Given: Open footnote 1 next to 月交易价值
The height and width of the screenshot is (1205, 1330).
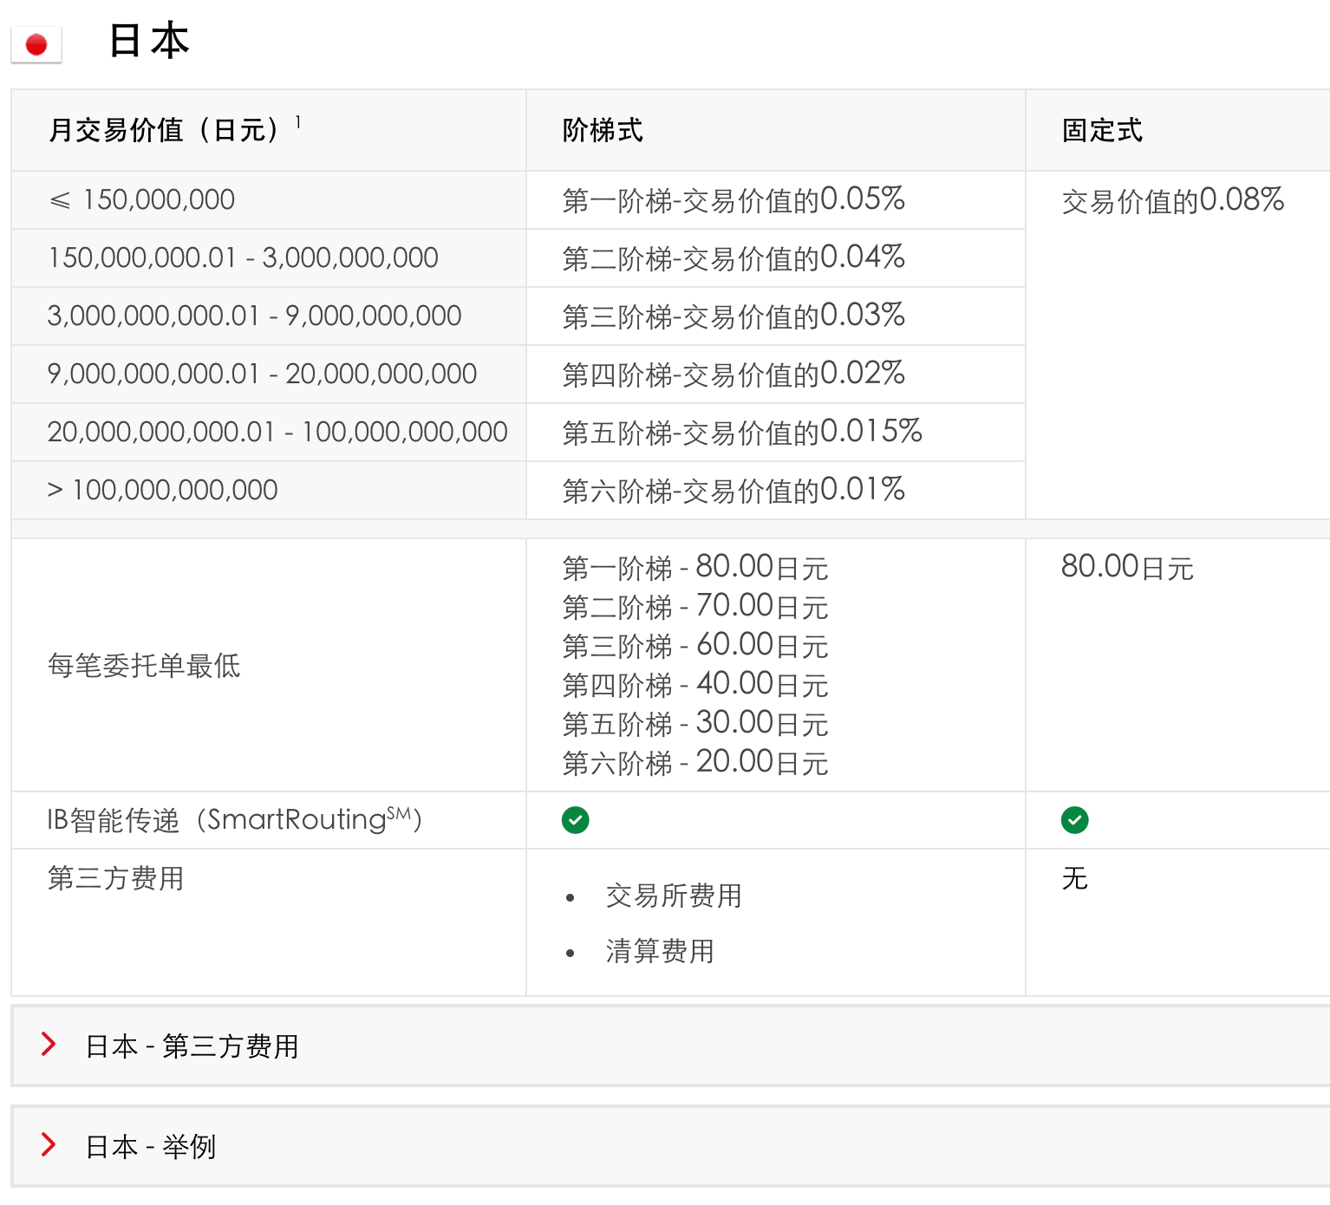Looking at the screenshot, I should [x=297, y=122].
